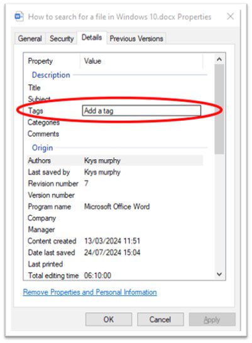Click the Cancel button
The height and width of the screenshot is (343, 252).
[160, 320]
